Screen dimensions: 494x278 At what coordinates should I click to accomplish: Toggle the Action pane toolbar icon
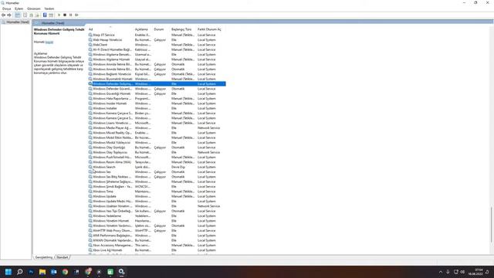click(51, 15)
